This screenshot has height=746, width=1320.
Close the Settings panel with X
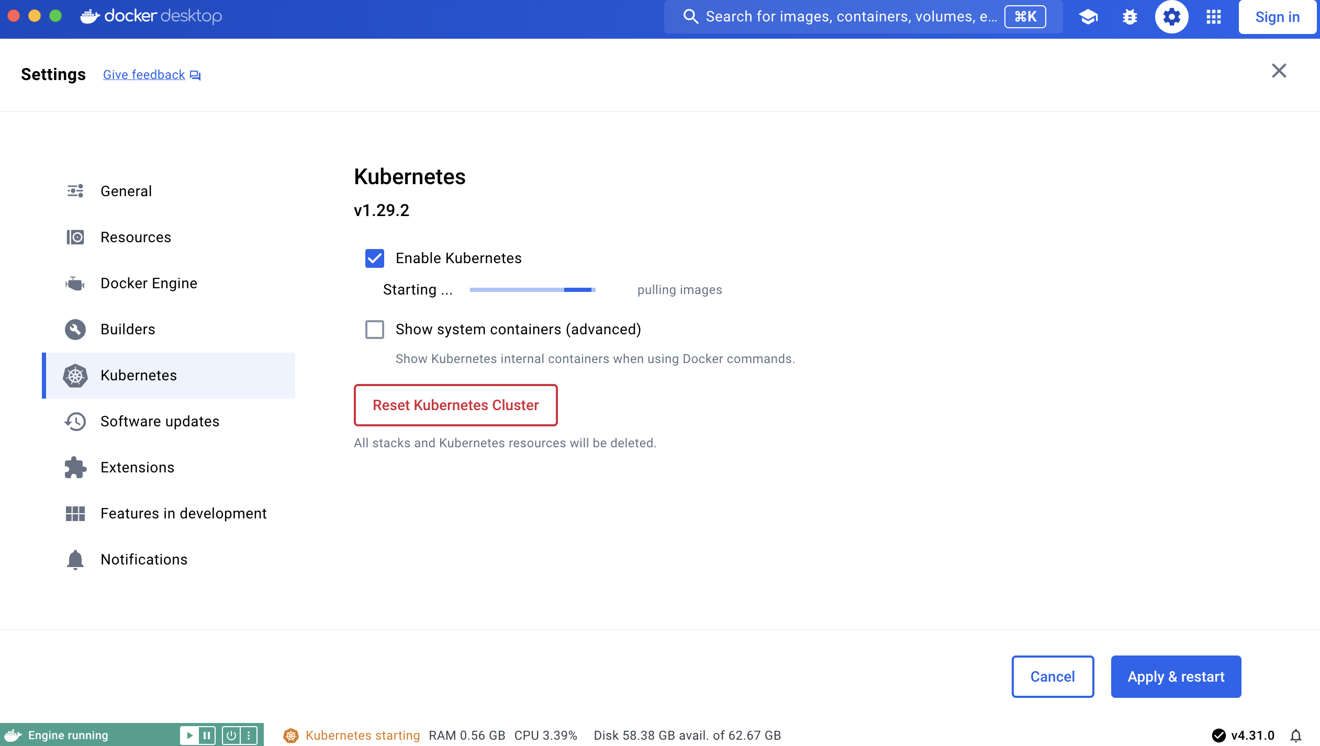(x=1279, y=71)
